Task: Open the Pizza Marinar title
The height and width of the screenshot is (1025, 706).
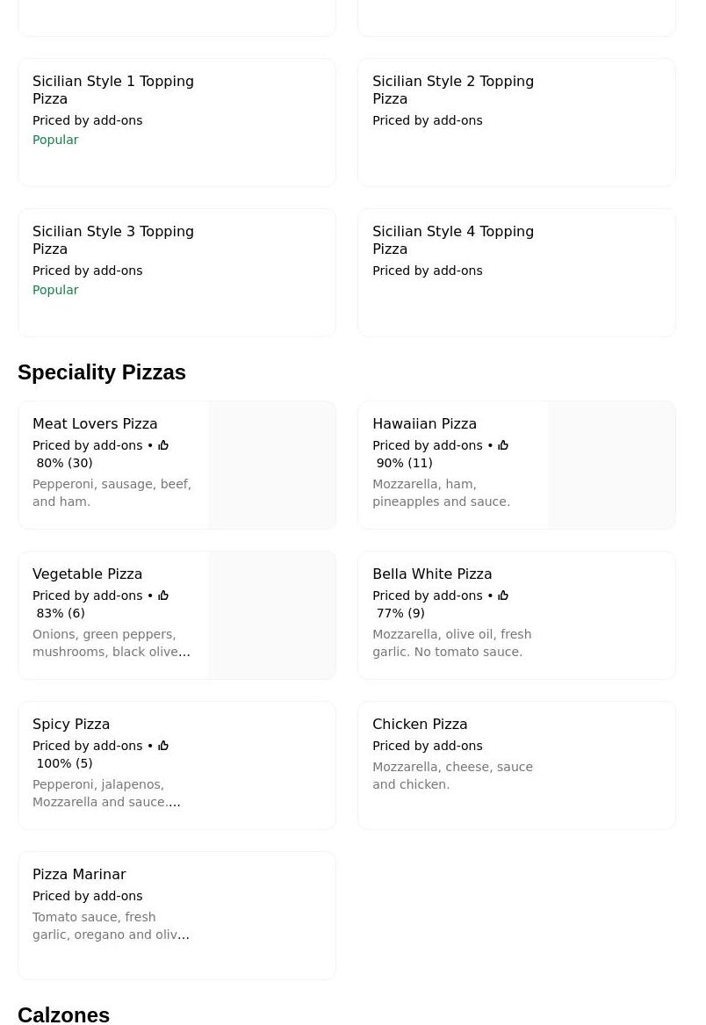Action: (79, 875)
